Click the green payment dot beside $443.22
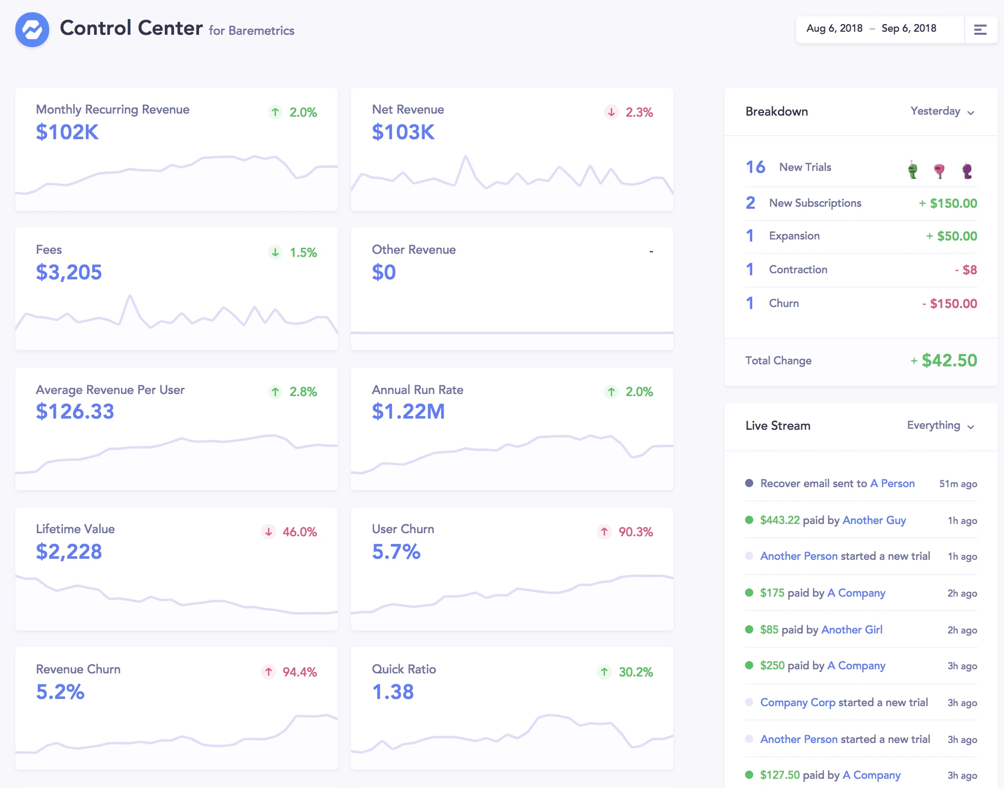 pos(749,520)
